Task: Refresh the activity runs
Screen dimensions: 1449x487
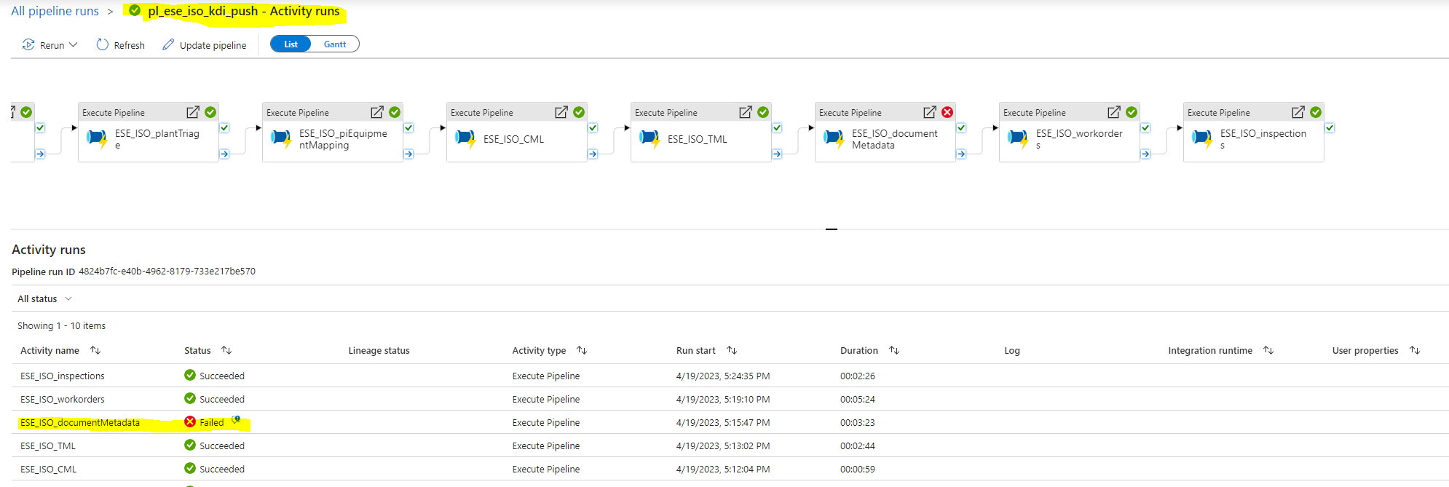Action: (x=120, y=45)
